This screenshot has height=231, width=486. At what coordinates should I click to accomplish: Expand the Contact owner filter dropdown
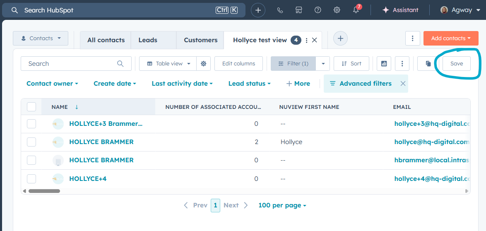52,84
